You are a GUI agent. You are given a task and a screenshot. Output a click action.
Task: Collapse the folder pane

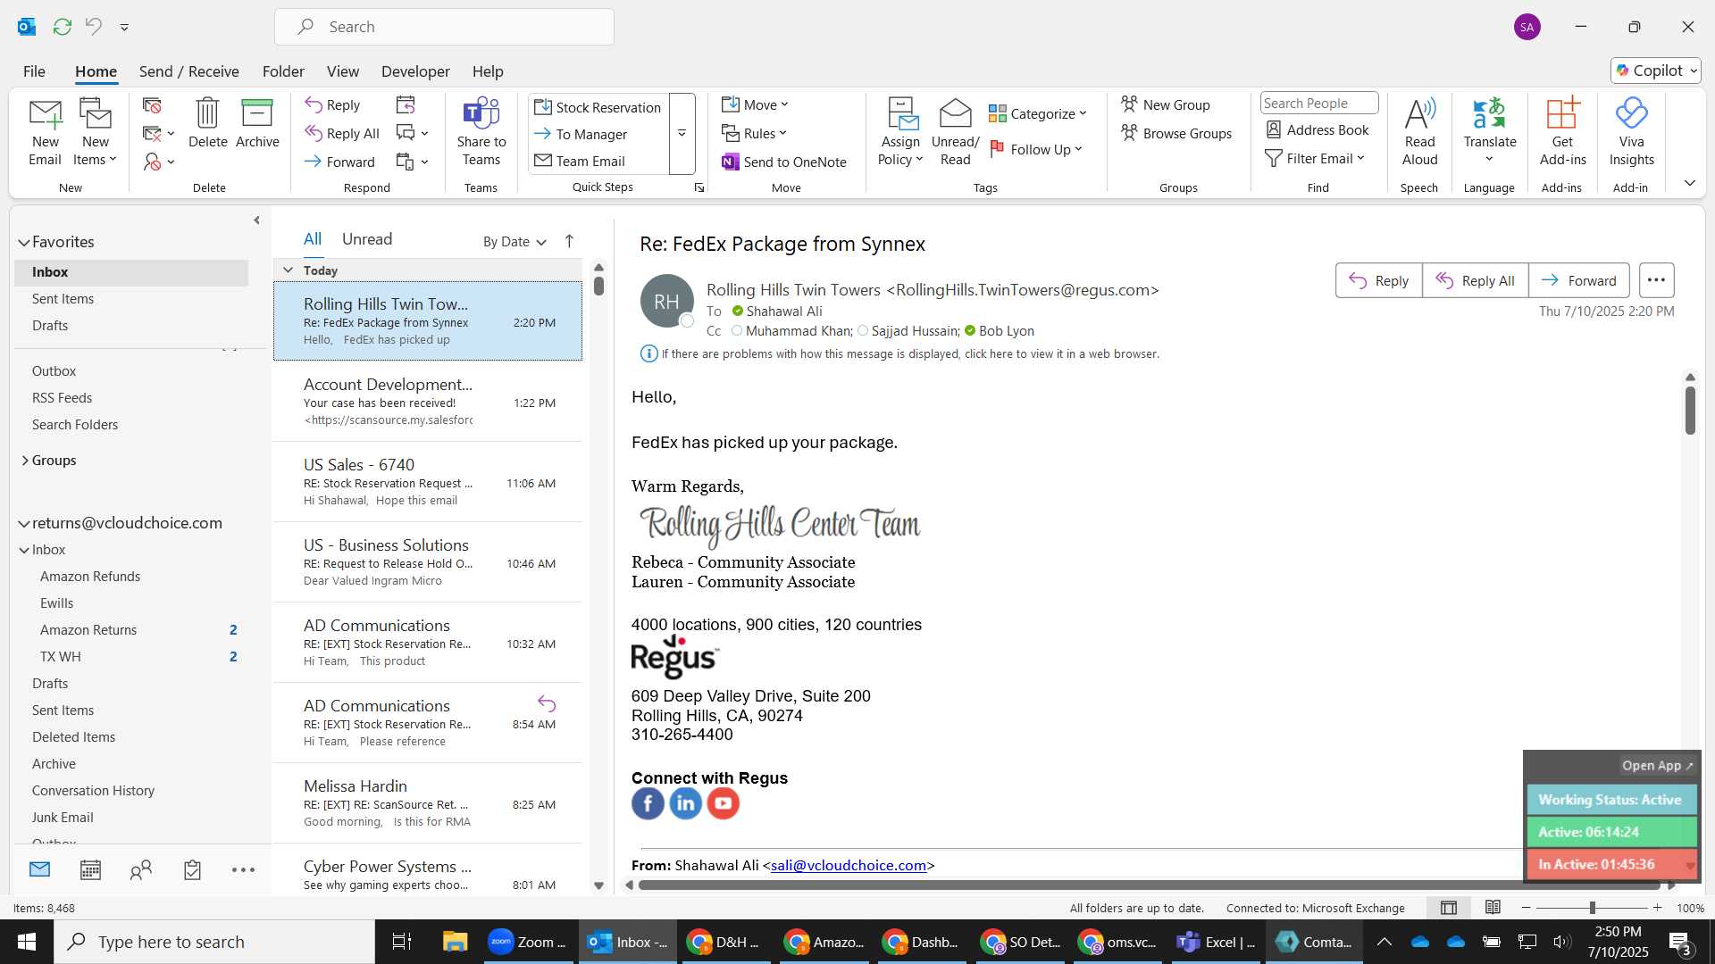click(256, 220)
